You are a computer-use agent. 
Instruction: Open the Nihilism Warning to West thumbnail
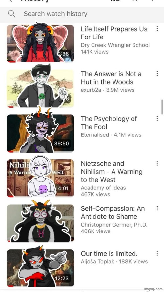coord(40,178)
